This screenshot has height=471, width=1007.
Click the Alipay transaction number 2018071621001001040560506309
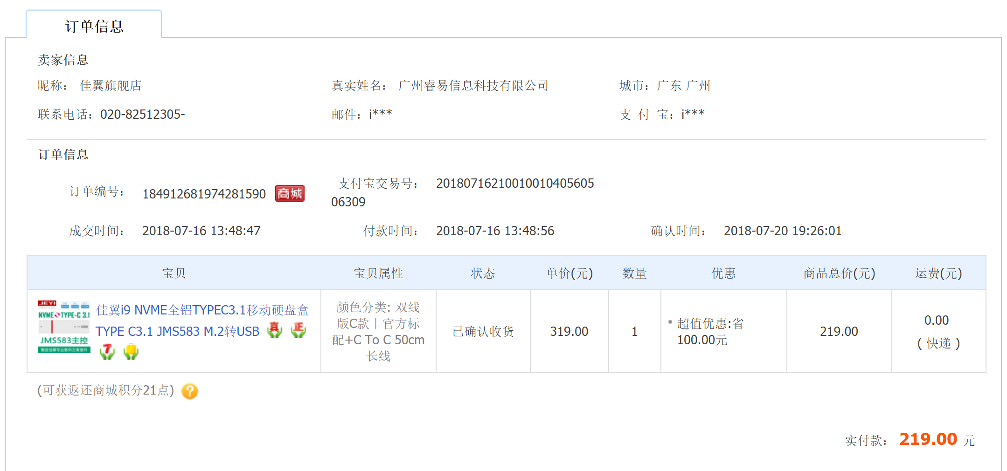(463, 193)
